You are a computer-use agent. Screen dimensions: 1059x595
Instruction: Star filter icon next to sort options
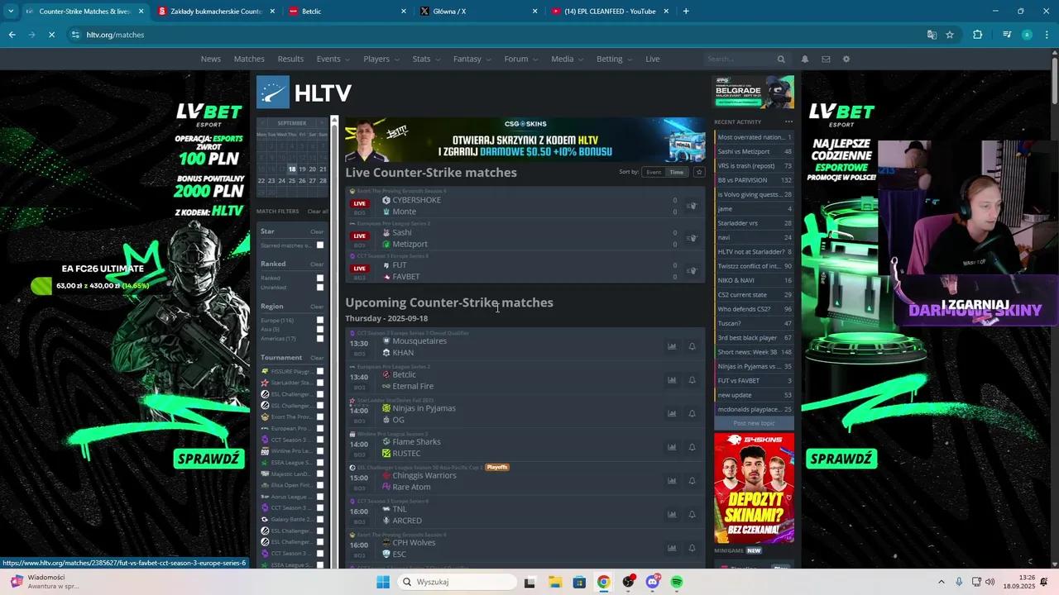(x=699, y=172)
